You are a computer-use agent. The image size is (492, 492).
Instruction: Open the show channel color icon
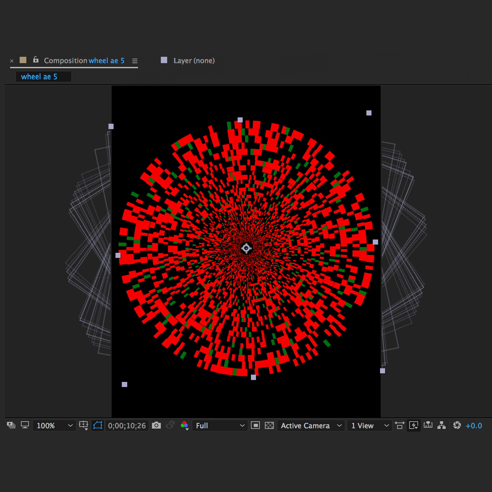tap(184, 425)
